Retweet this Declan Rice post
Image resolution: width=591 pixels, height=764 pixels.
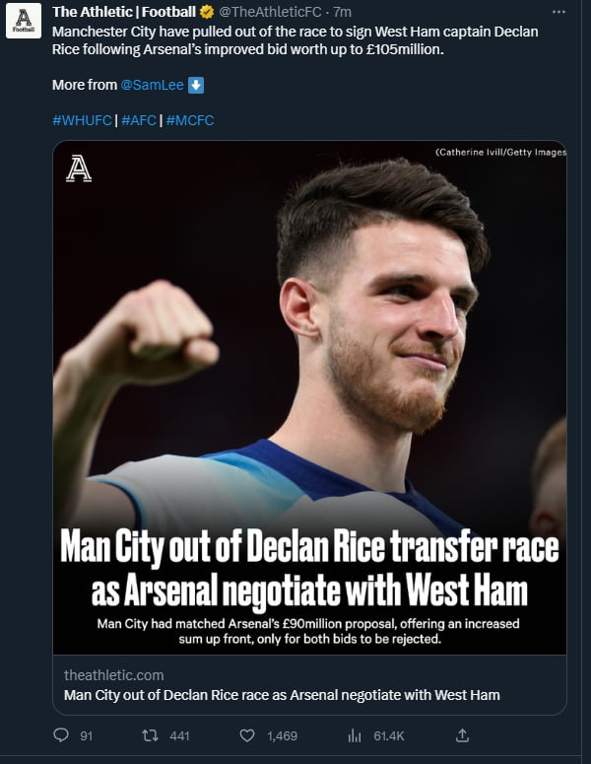(151, 735)
